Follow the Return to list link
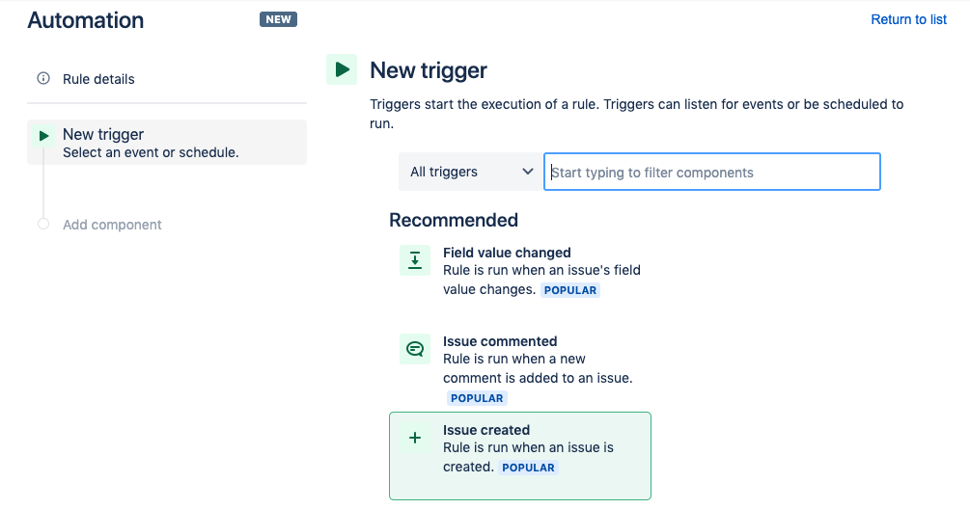The height and width of the screenshot is (509, 970). [x=908, y=19]
